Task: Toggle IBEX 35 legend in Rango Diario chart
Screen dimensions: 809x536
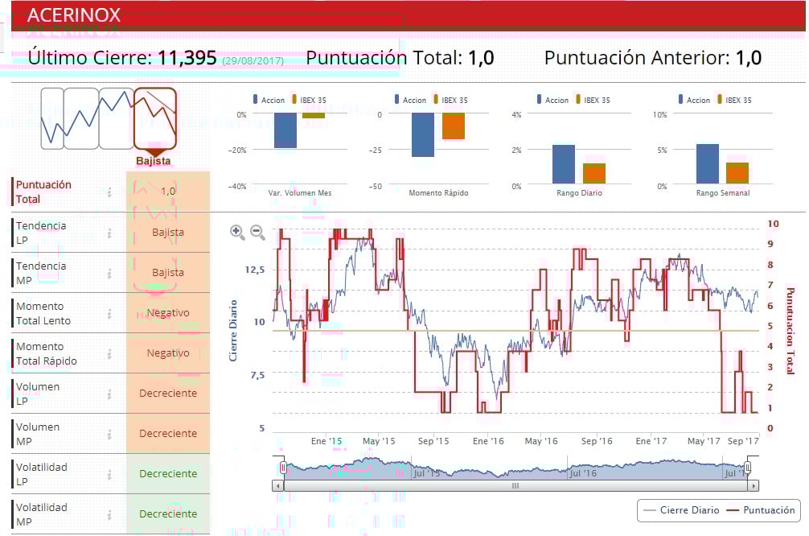Action: tap(593, 100)
